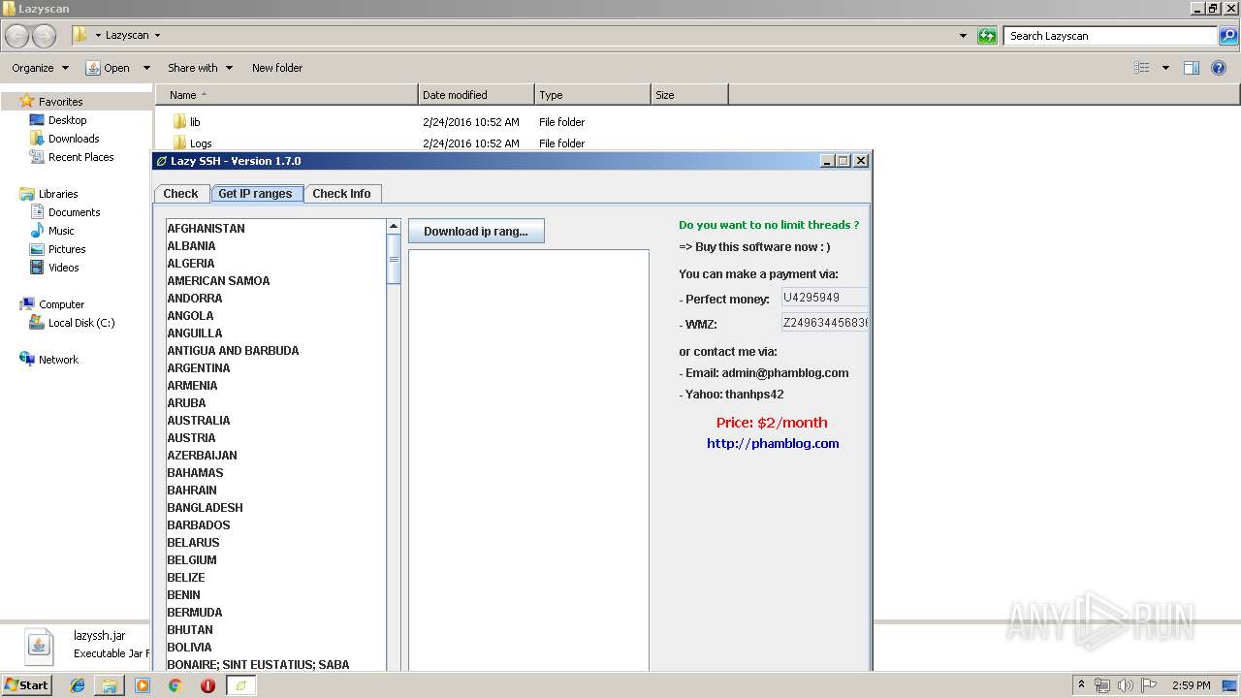Open the Organize dropdown menu
1241x698 pixels.
pyautogui.click(x=40, y=68)
